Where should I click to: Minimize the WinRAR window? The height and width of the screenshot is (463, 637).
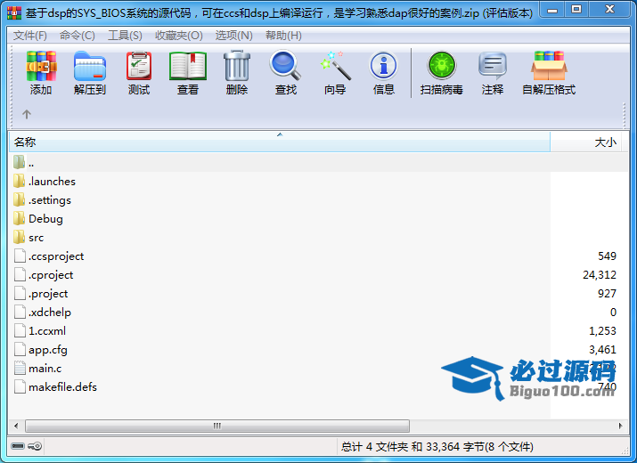click(x=552, y=9)
